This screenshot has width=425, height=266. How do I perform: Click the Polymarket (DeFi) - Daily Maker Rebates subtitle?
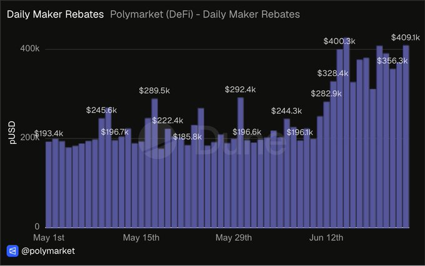[x=205, y=14]
